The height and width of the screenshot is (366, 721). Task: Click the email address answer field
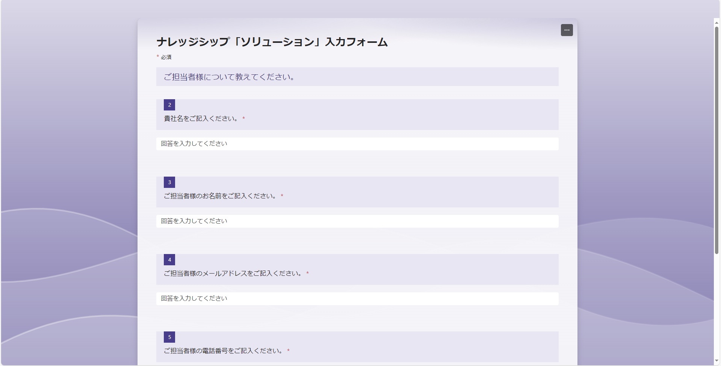(x=357, y=298)
